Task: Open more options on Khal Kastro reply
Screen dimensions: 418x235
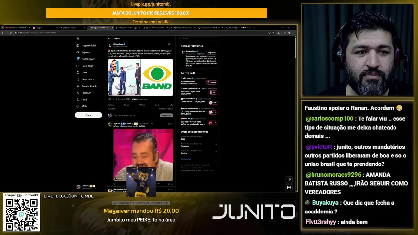Action: pos(172,124)
